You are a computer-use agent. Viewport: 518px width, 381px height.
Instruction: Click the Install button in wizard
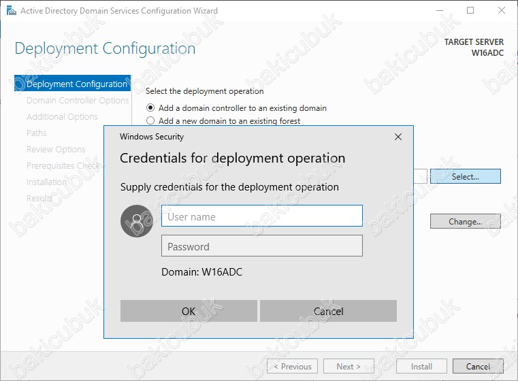pyautogui.click(x=421, y=366)
